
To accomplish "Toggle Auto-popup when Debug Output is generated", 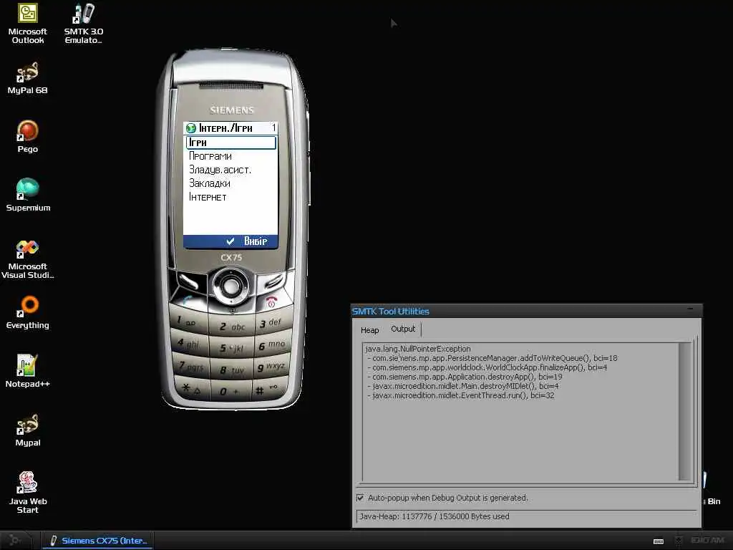I will click(x=360, y=498).
